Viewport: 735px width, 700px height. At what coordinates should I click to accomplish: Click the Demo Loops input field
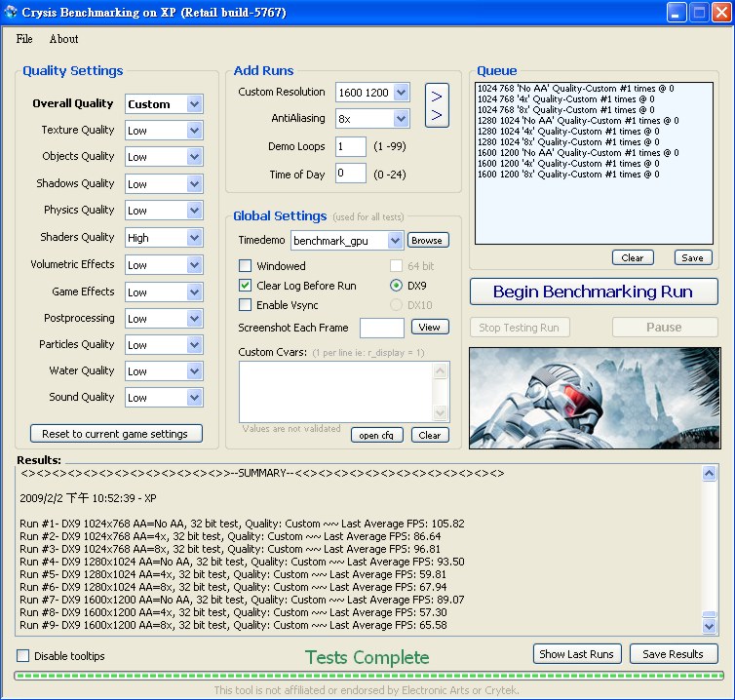(351, 146)
